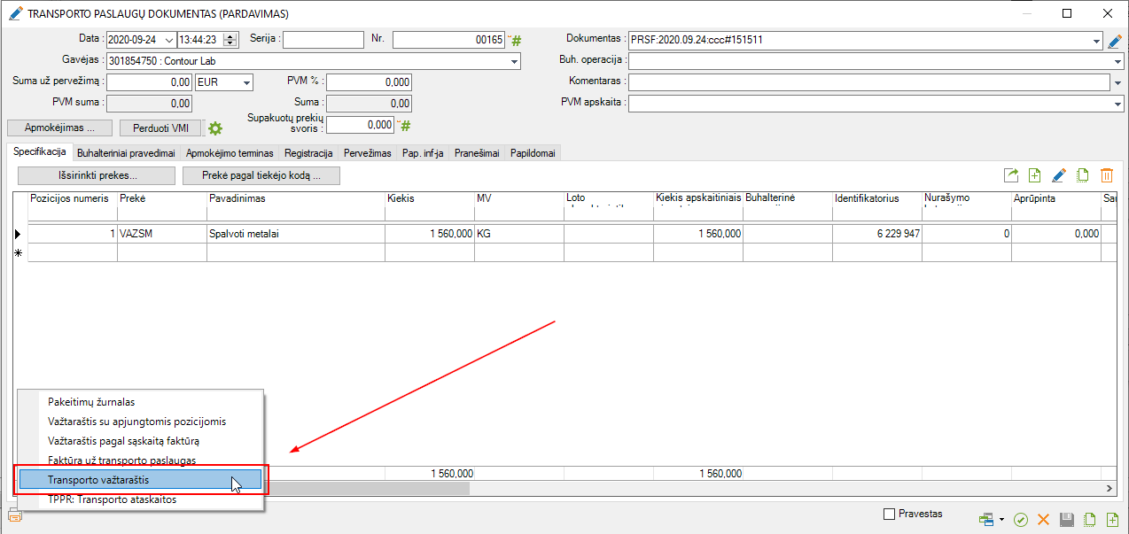
Task: Click the blue pencil edit row icon
Action: 1058,175
